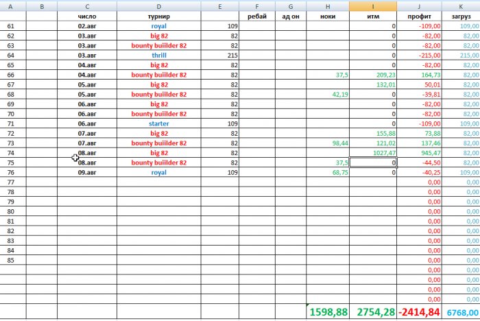Select the profit cell '164,73'
This screenshot has width=480, height=321.
click(419, 75)
